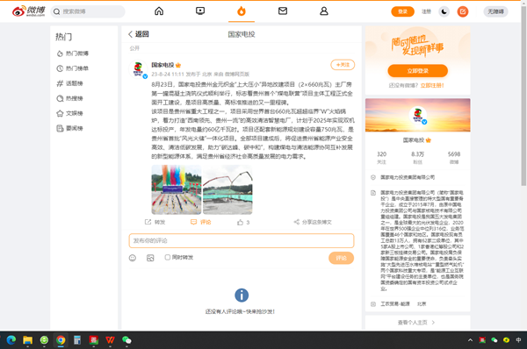Open the Weibo home feed icon
This screenshot has width=527, height=349.
click(x=159, y=11)
